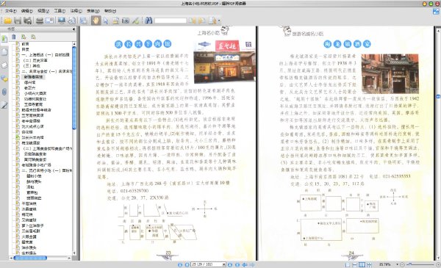Click the binoculars search icon
Screen dimensions: 441x268
click(148, 21)
